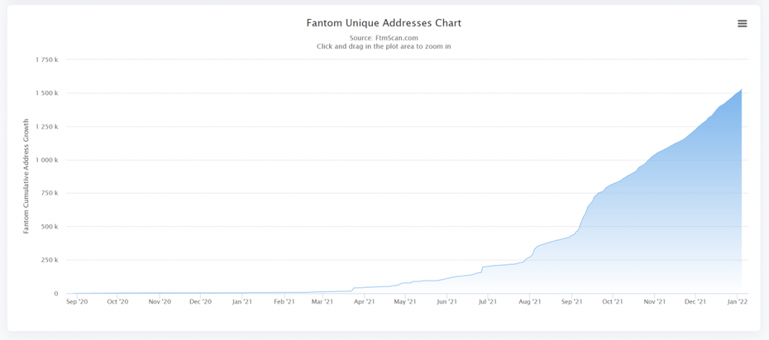Click the Jan '21 x-axis label

242,302
